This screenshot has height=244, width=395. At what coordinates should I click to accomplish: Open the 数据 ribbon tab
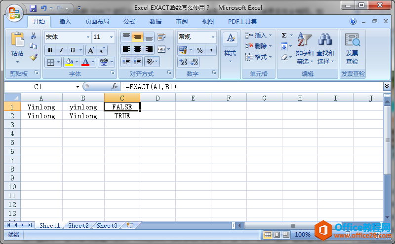[156, 21]
